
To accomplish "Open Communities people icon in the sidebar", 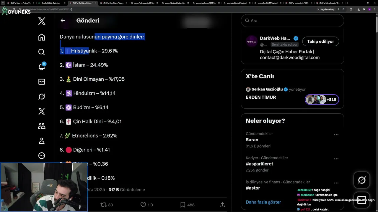I will click(x=42, y=126).
